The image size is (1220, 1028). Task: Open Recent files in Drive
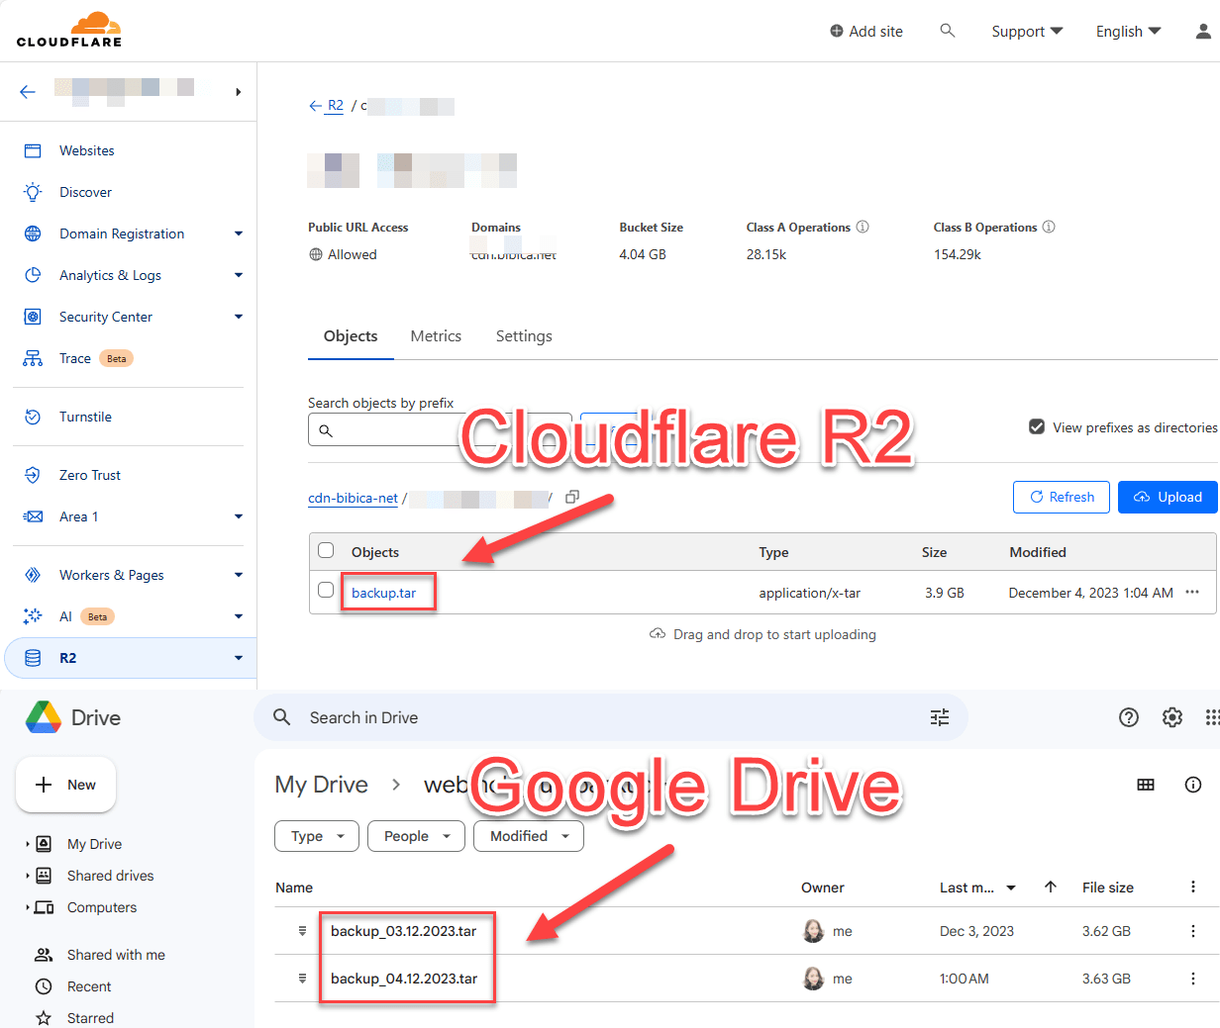[x=89, y=986]
